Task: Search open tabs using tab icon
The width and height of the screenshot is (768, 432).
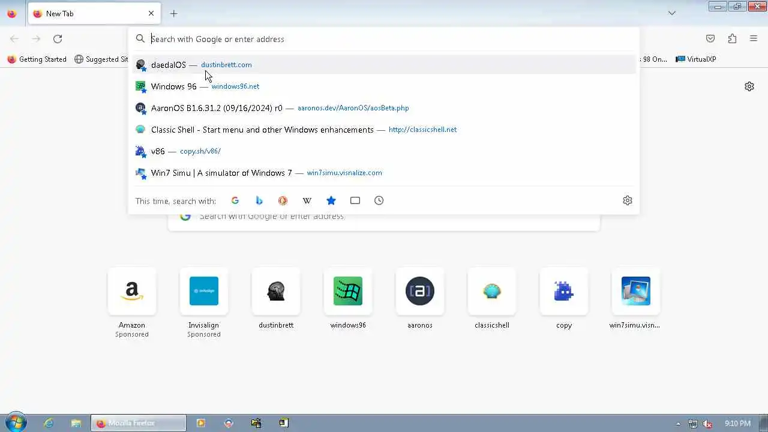Action: 355,200
